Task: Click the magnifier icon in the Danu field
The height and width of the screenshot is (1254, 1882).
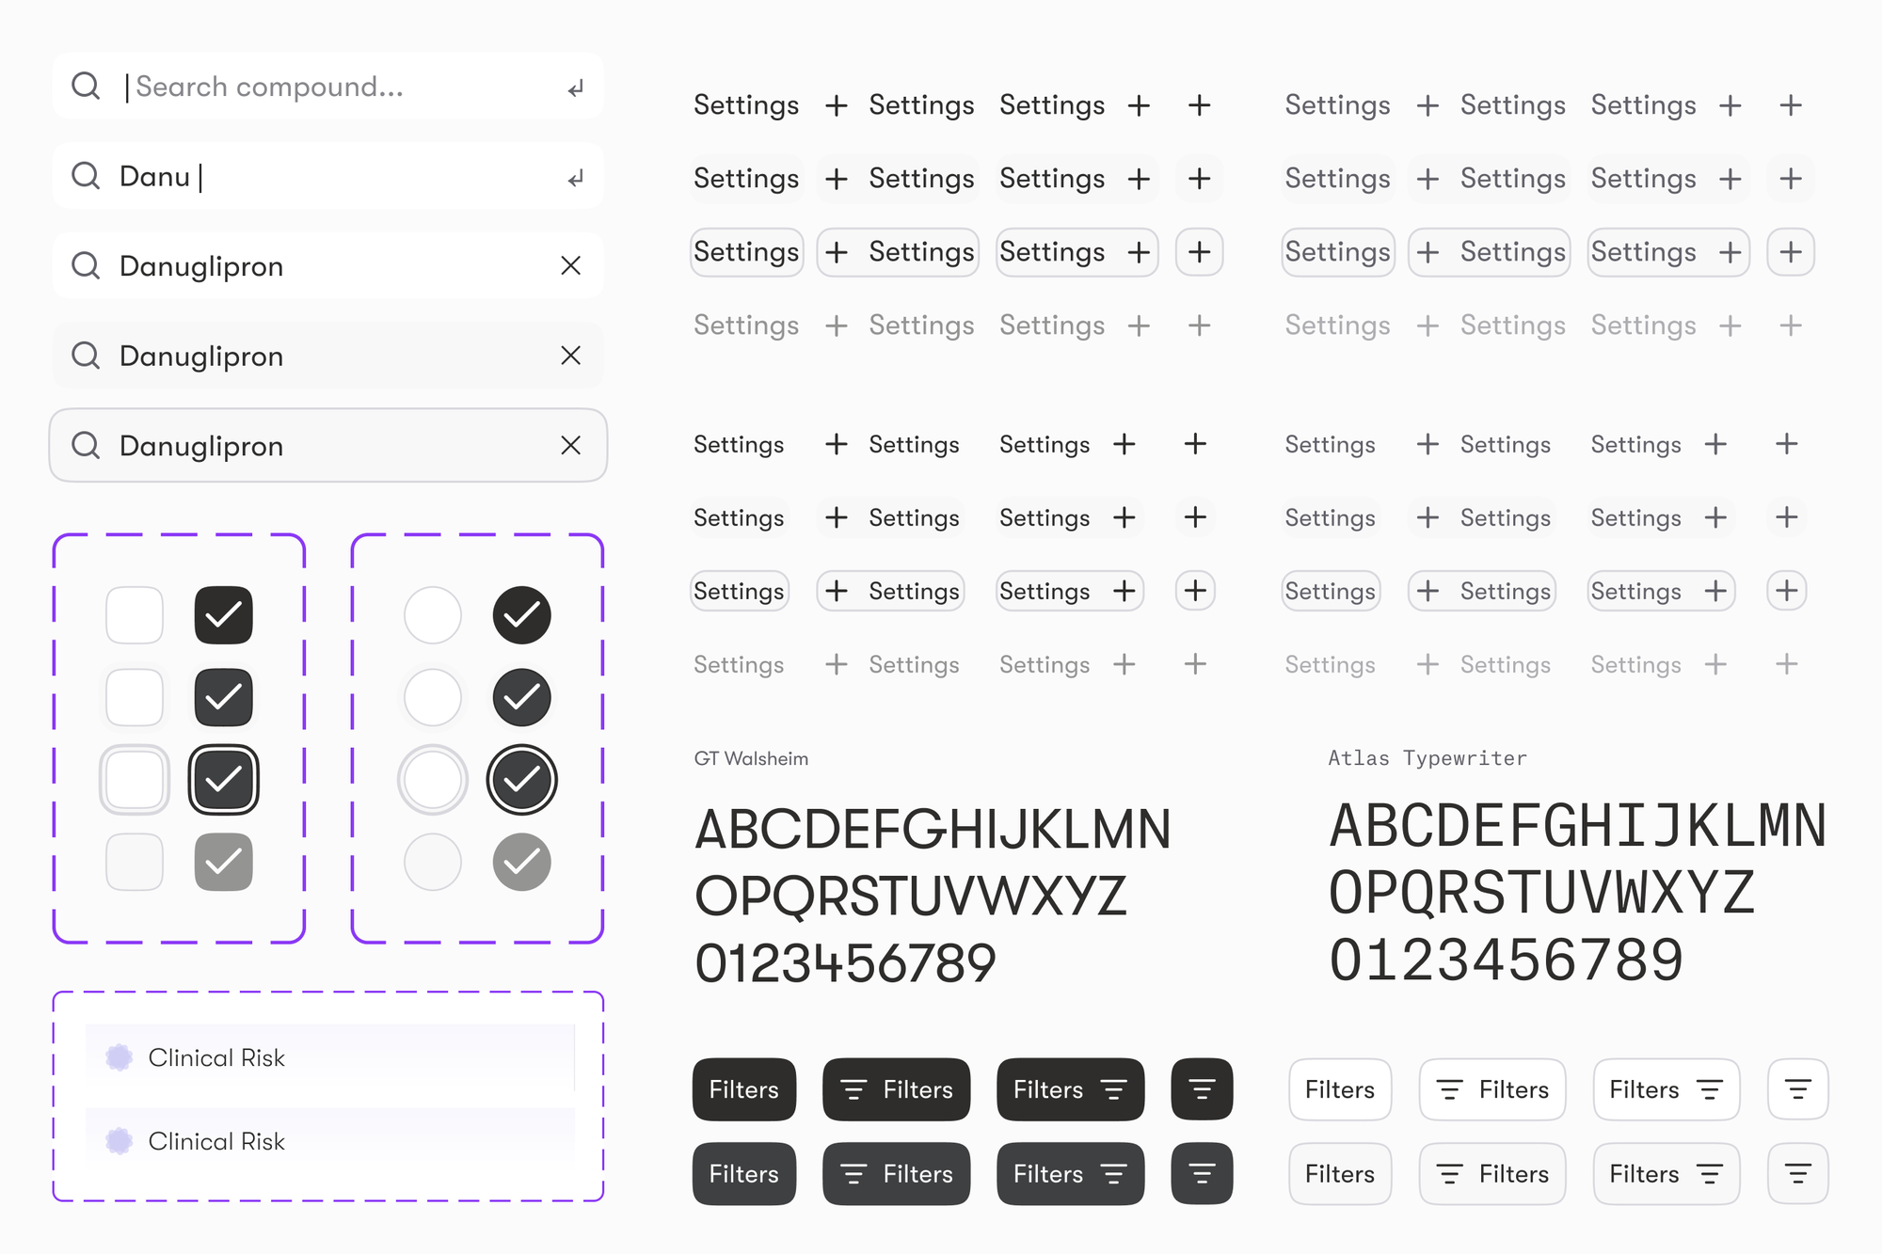Action: click(86, 175)
